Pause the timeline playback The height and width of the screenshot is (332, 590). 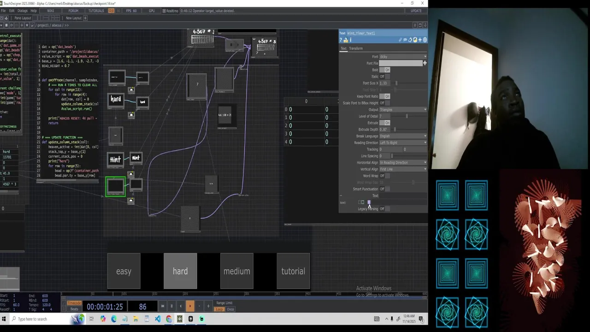(171, 306)
